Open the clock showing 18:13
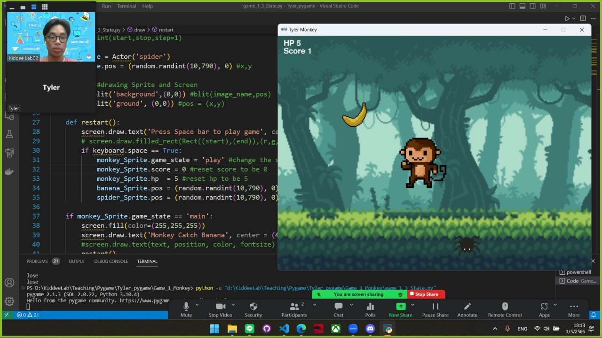602x338 pixels. 576,328
